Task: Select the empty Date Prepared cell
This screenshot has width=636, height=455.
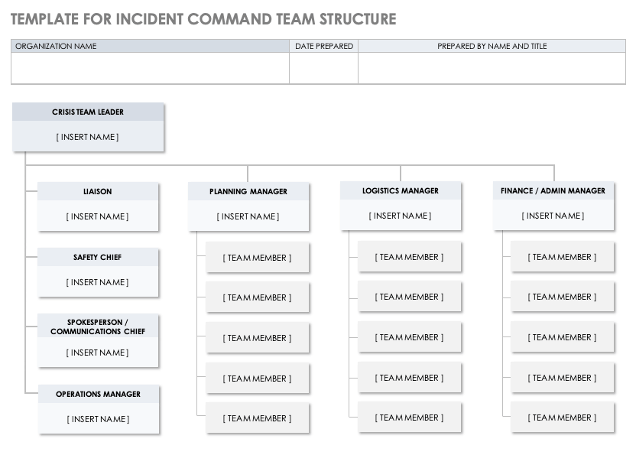Action: (x=323, y=68)
